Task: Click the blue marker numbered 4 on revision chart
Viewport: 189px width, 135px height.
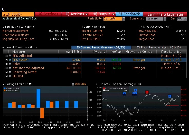Action: pos(124,94)
